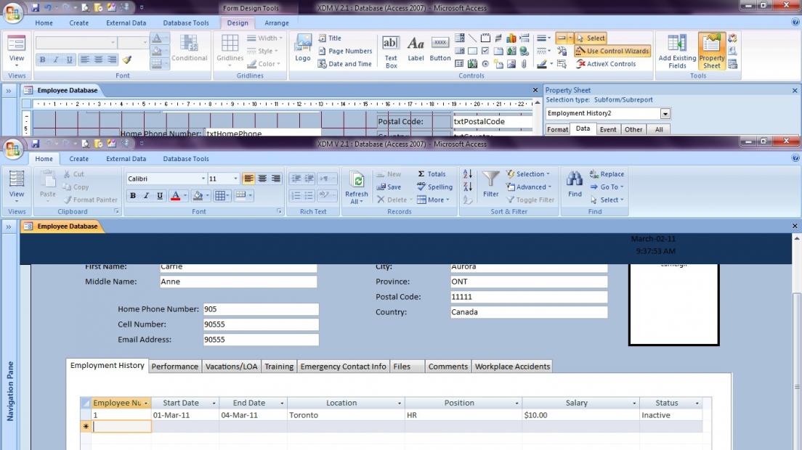Click the Office button of the Form view window
The height and width of the screenshot is (450, 802).
pyautogui.click(x=13, y=149)
